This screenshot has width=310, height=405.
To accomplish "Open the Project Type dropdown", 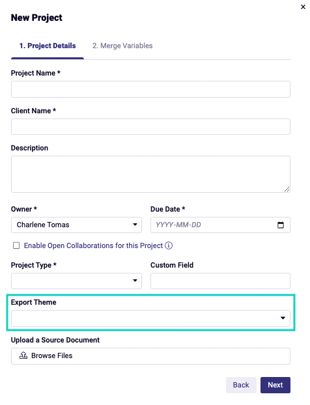I will (x=76, y=281).
